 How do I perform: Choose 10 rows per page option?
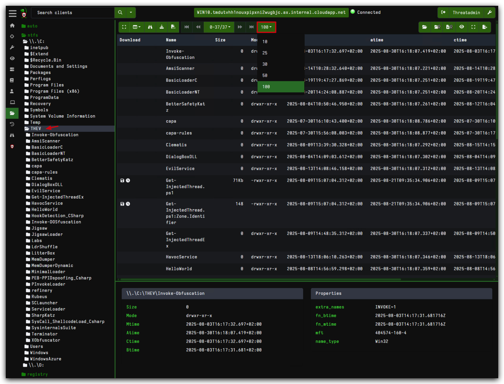(x=281, y=42)
